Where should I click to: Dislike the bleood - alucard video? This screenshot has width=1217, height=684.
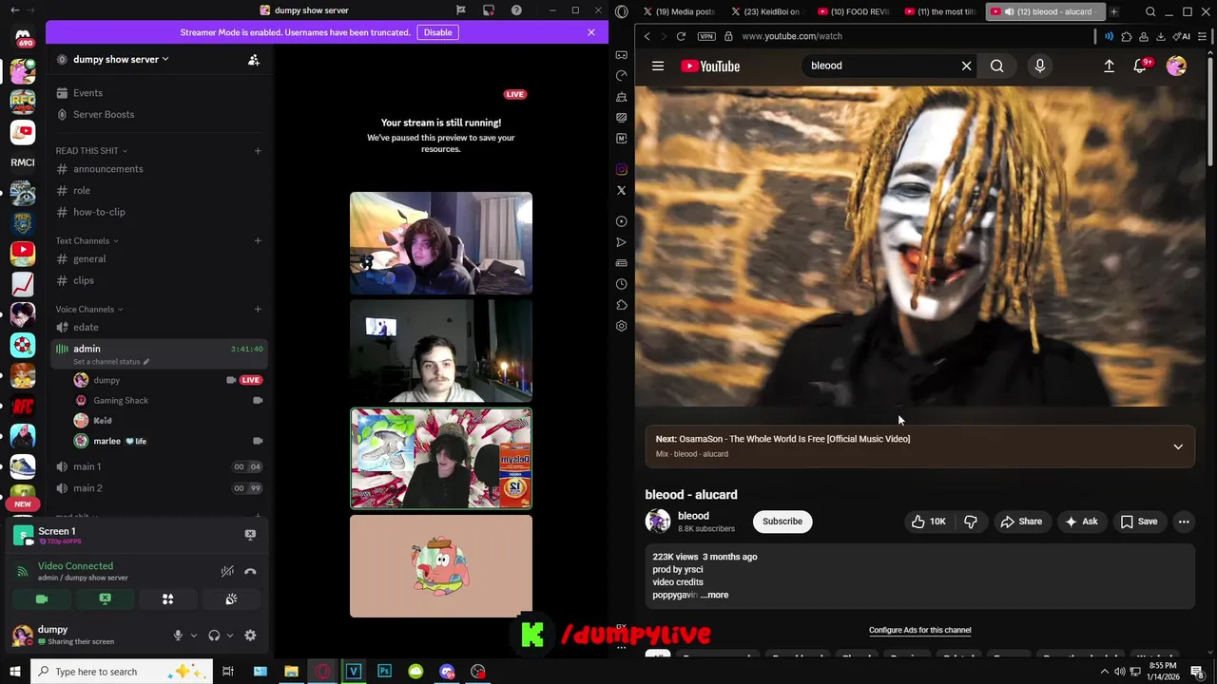[971, 522]
